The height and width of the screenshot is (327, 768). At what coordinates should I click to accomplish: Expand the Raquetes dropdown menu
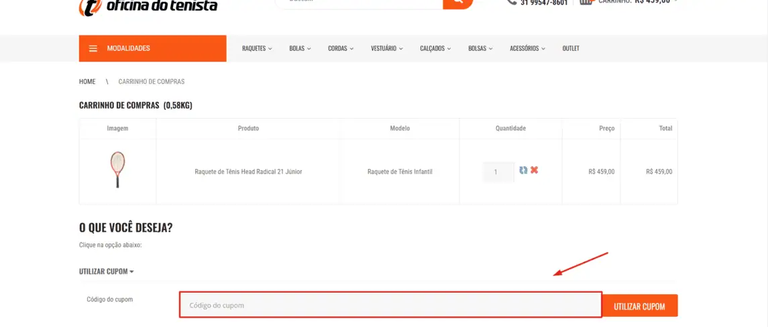point(257,48)
